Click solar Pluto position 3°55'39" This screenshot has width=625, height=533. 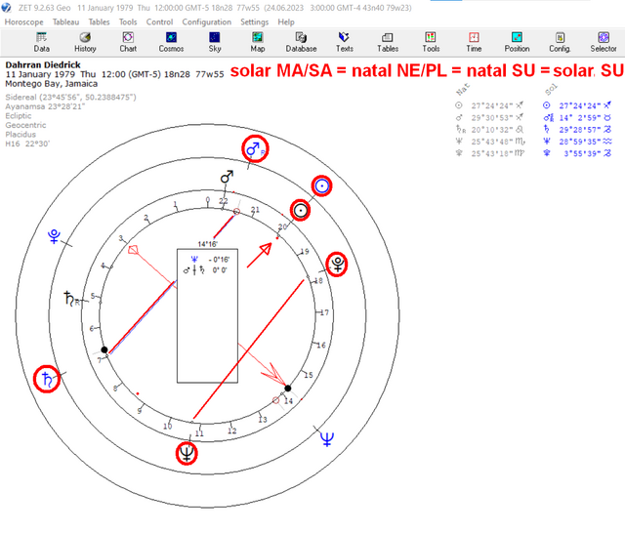(582, 153)
